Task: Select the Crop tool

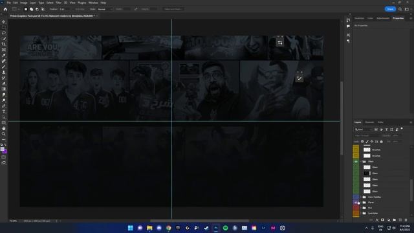Action: (x=4, y=44)
